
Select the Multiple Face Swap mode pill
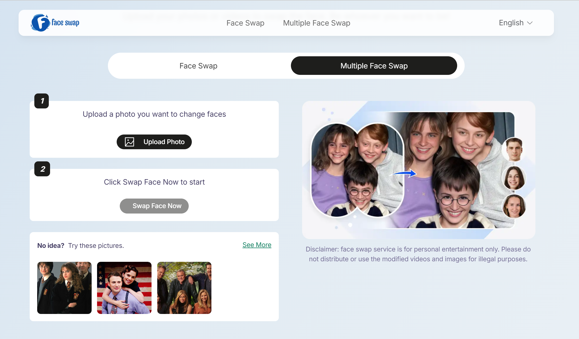coord(374,66)
